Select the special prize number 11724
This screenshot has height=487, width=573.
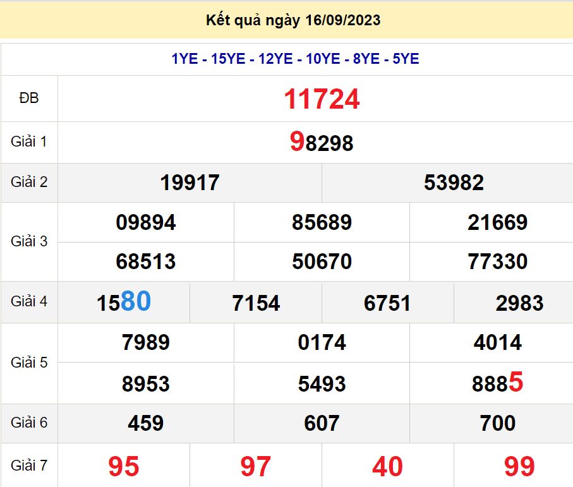pos(322,99)
